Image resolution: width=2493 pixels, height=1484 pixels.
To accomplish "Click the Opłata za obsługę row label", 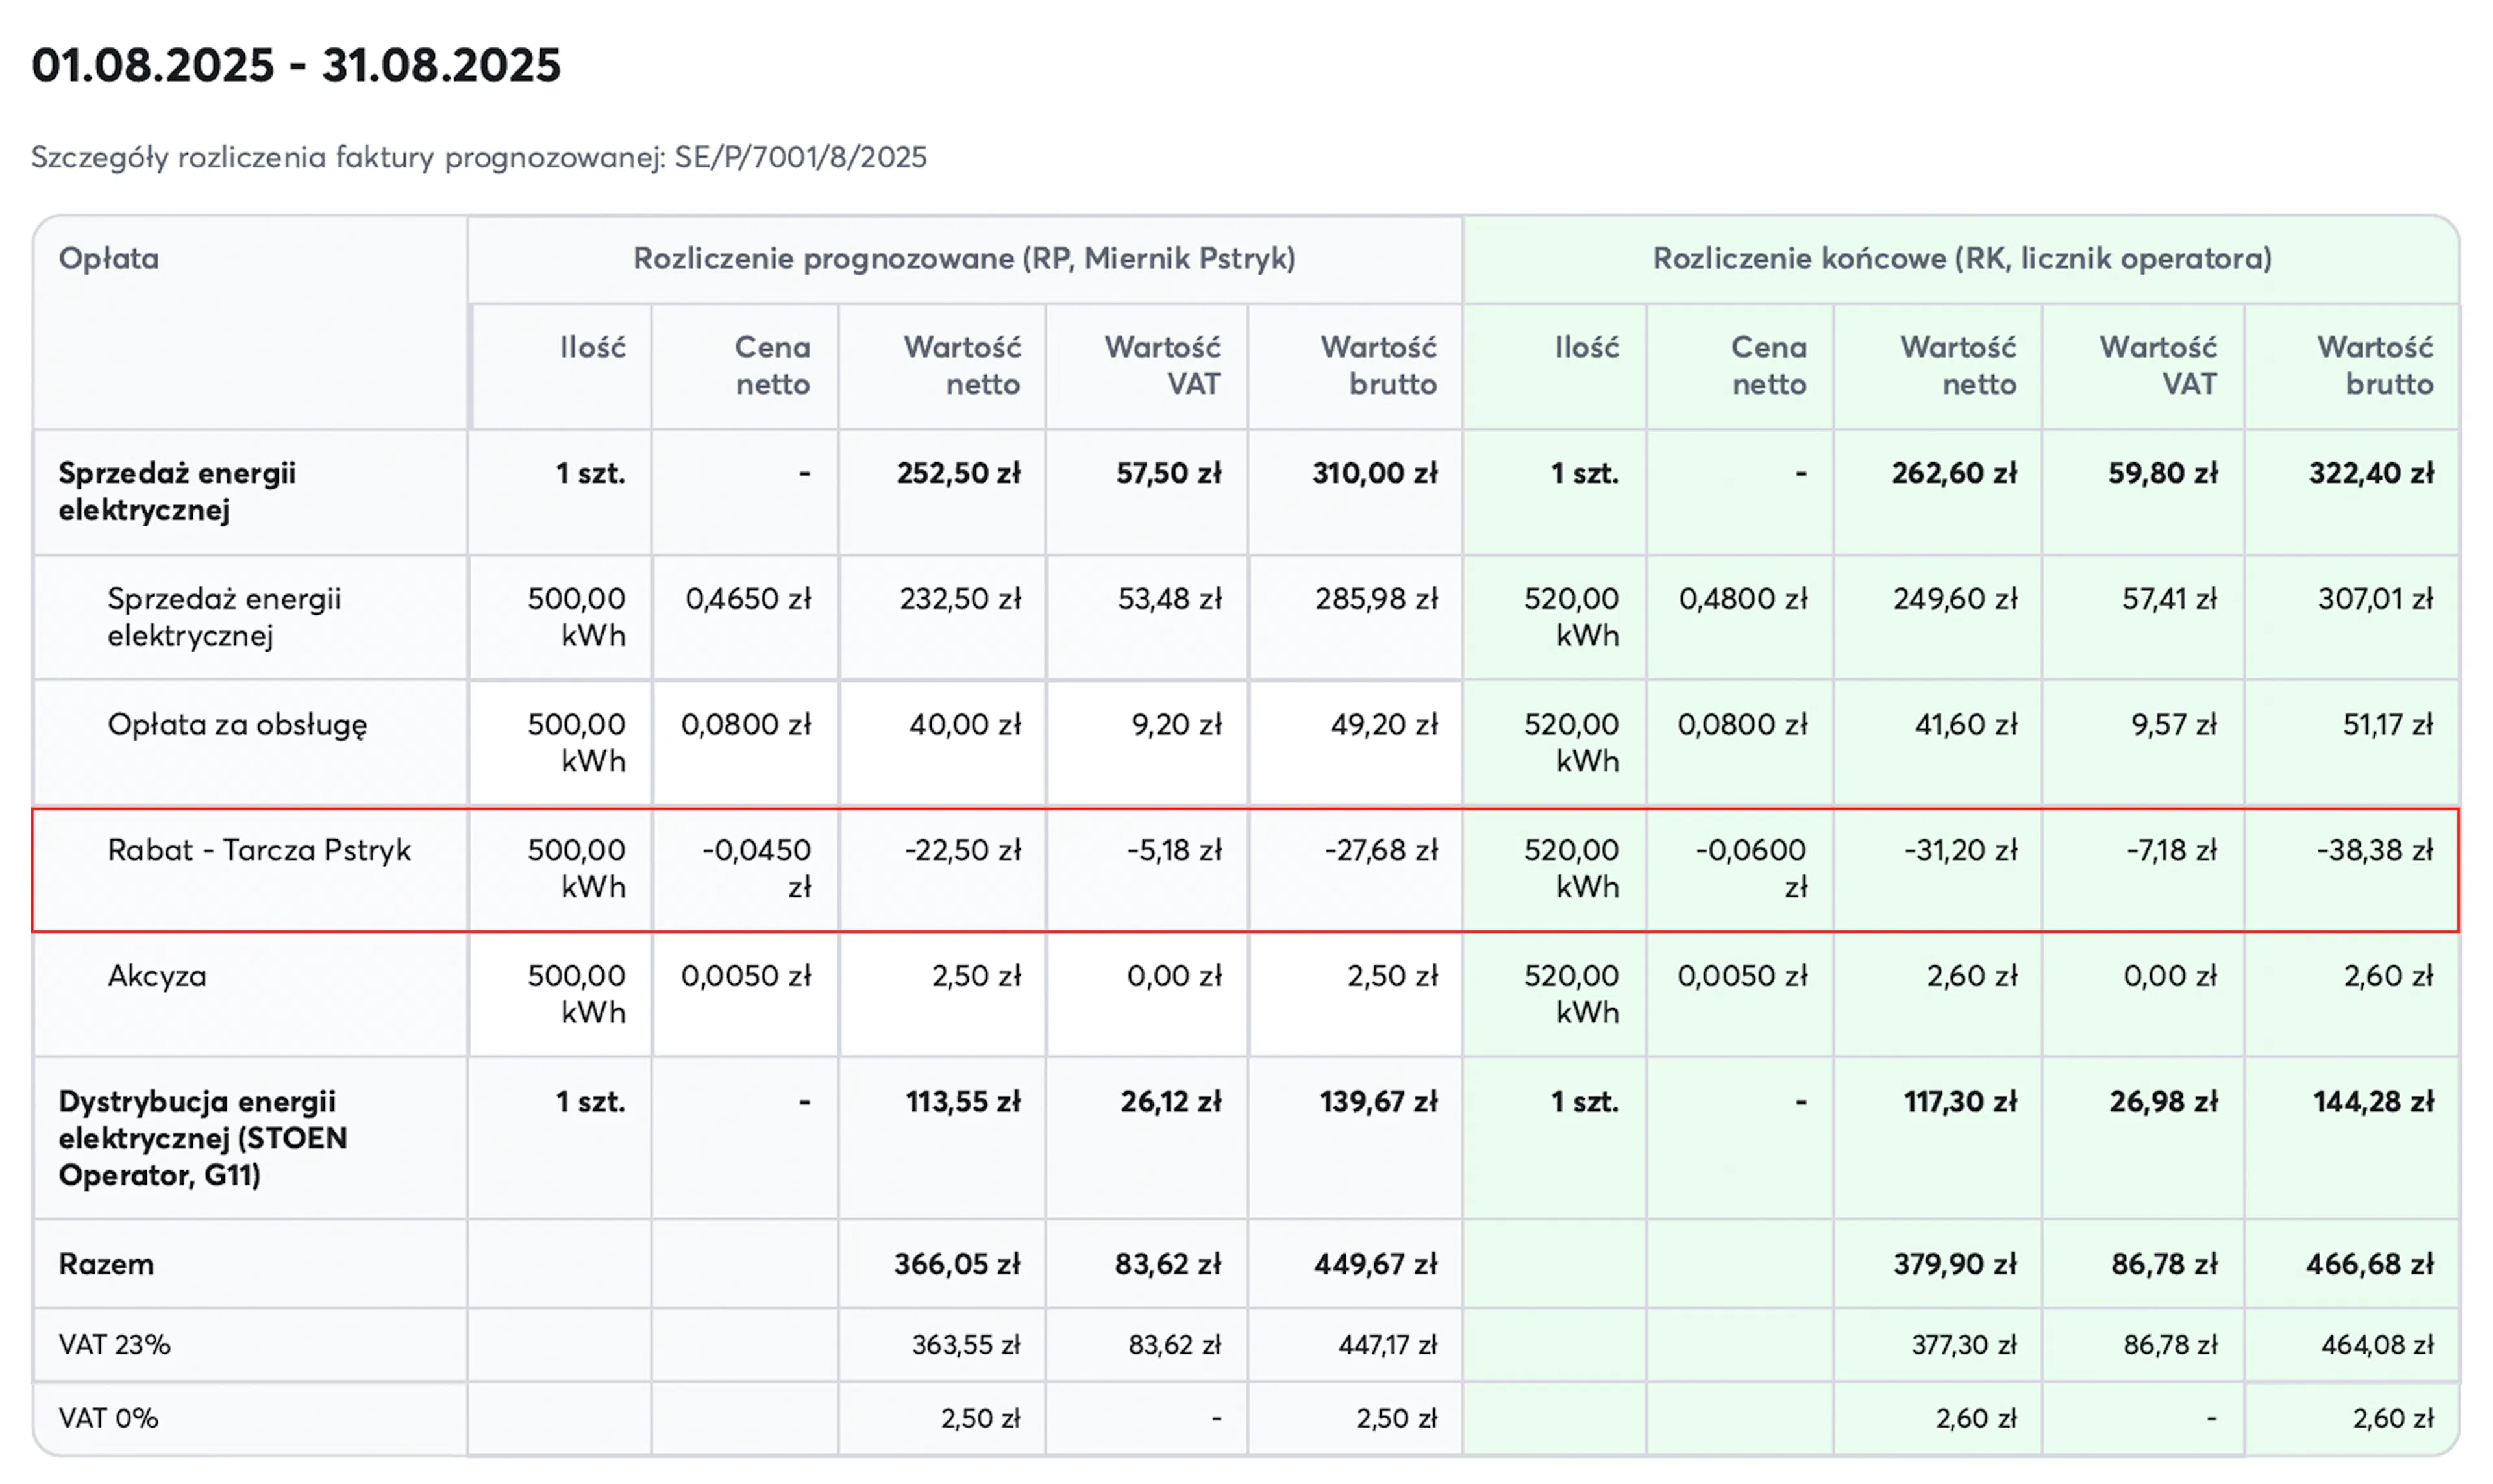I will pyautogui.click(x=237, y=725).
